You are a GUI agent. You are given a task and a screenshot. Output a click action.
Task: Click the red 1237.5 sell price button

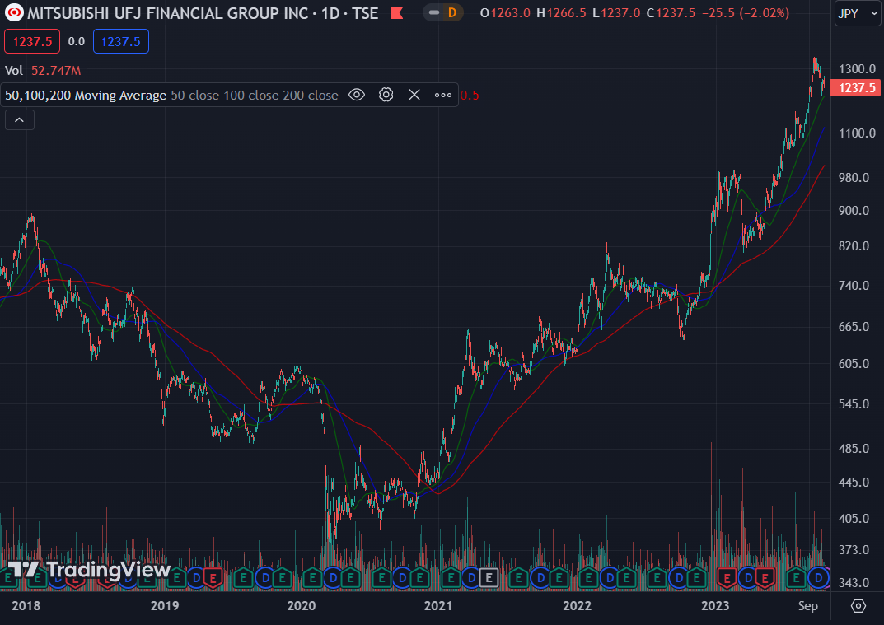point(32,42)
